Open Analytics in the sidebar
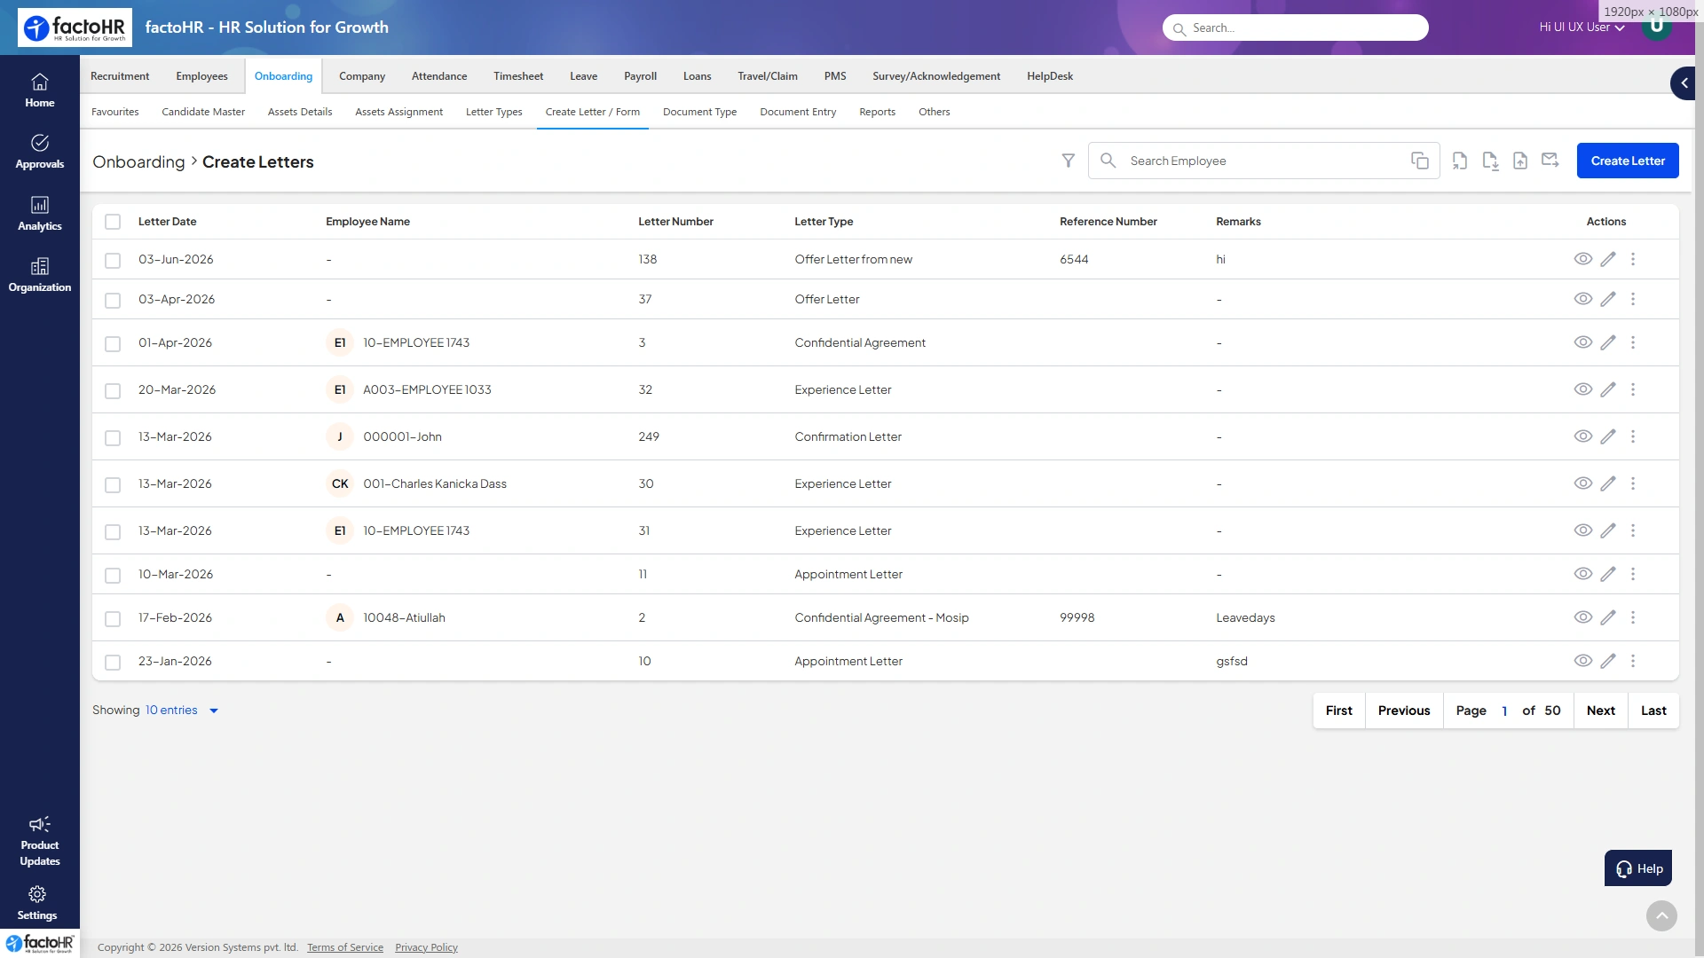Screen dimensions: 1704x958 coord(40,214)
